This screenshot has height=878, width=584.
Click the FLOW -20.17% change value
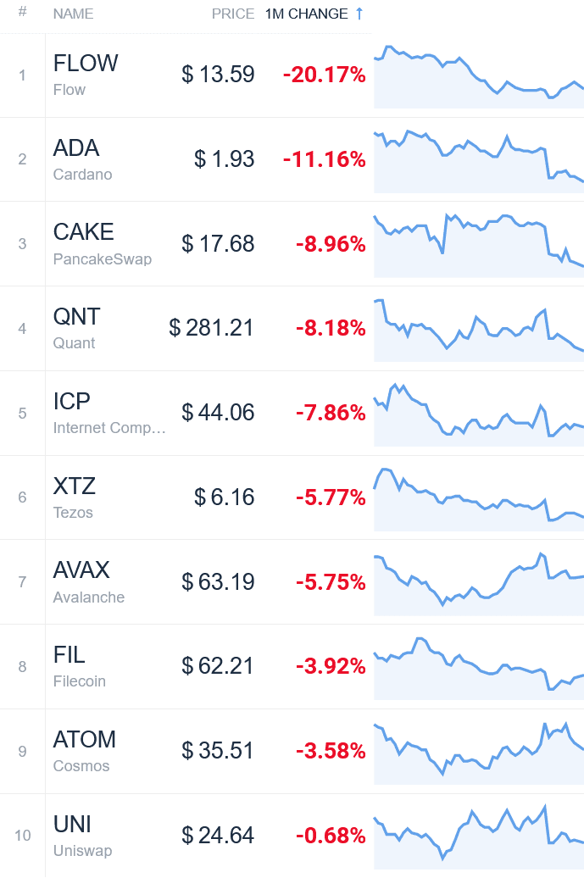click(324, 75)
